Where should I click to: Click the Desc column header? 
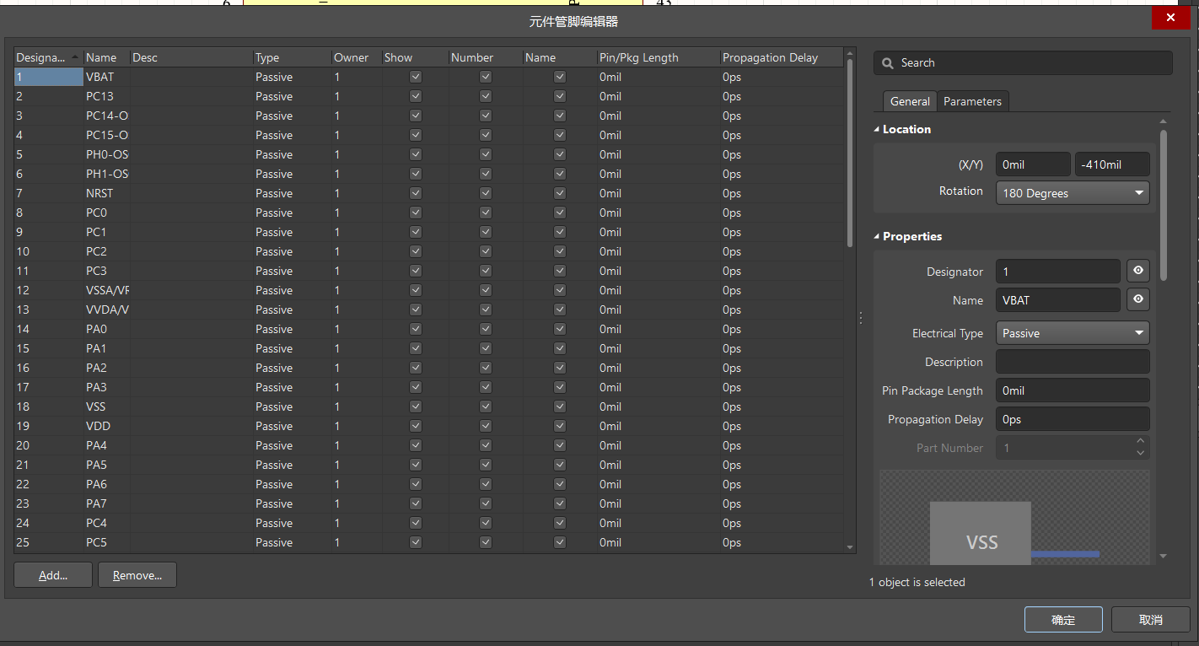point(191,57)
